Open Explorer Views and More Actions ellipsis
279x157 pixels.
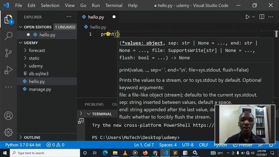point(69,17)
